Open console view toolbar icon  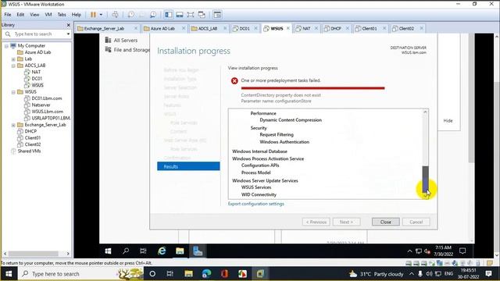(x=217, y=15)
